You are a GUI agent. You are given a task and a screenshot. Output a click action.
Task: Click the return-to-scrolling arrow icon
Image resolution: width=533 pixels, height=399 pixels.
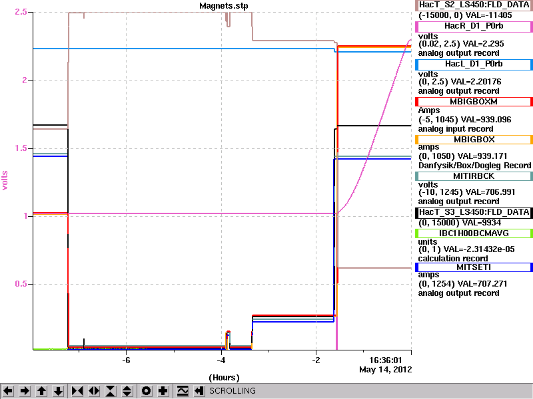(199, 391)
